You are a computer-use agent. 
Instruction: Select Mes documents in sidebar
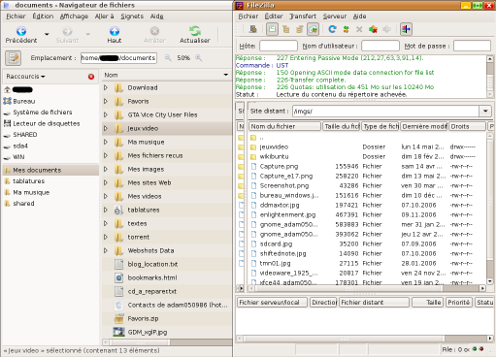click(x=50, y=170)
